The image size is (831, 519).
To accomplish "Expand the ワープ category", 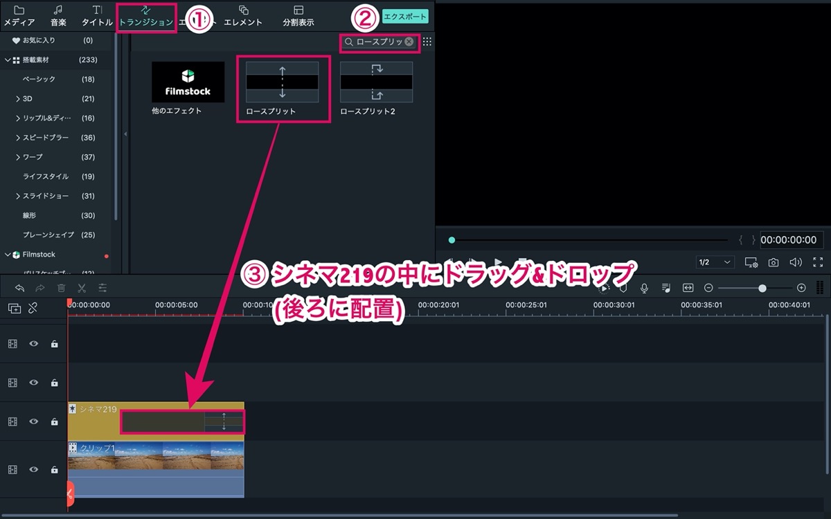I will point(17,157).
